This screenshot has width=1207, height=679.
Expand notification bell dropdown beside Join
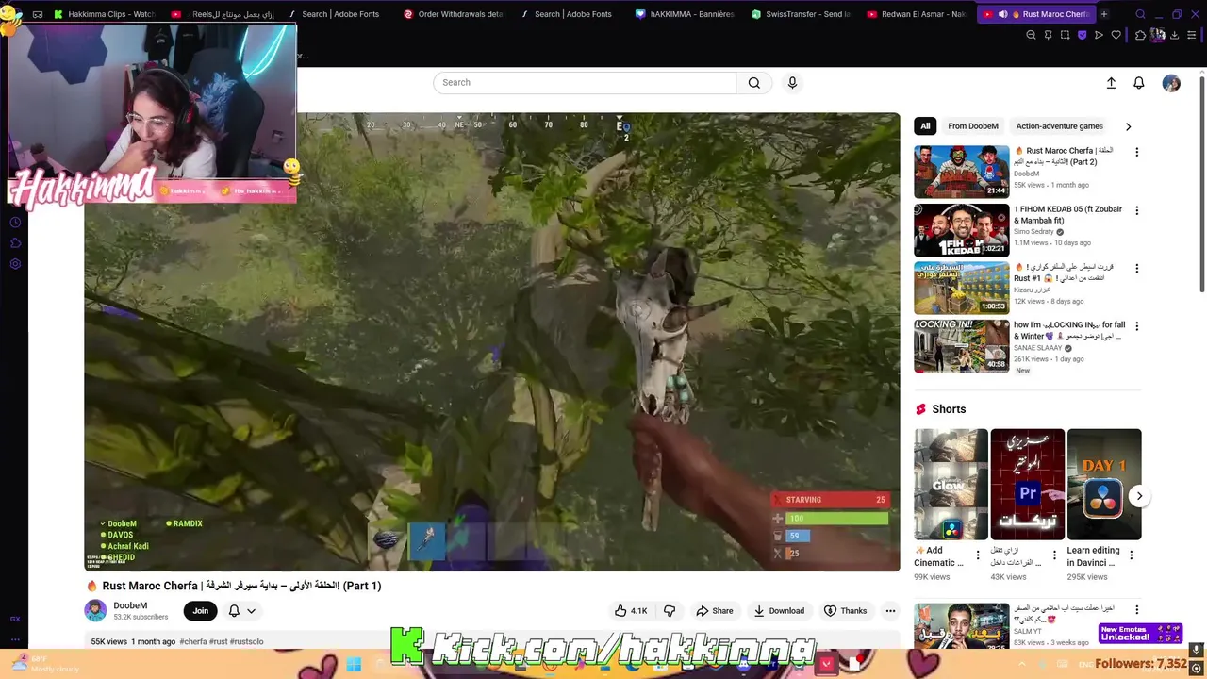[x=251, y=611]
